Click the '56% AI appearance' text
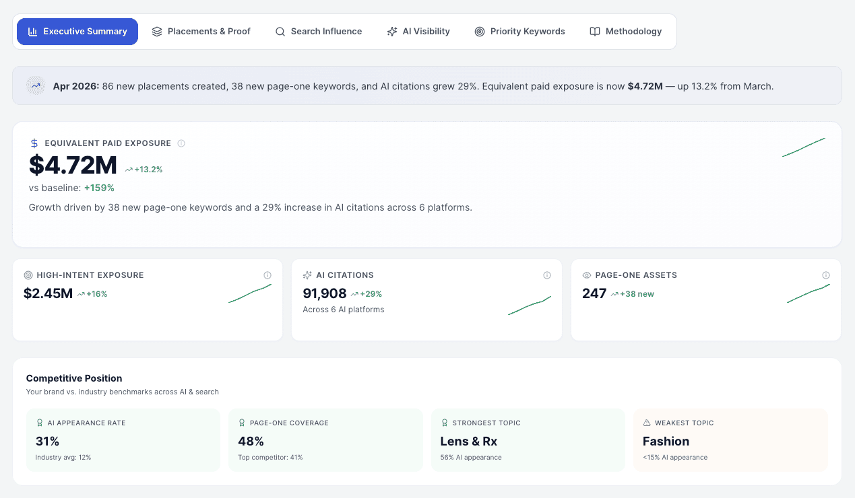The height and width of the screenshot is (498, 855). [x=471, y=458]
